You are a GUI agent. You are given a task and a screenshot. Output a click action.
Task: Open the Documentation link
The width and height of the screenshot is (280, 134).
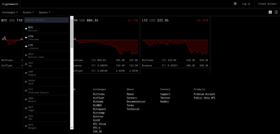136,101
